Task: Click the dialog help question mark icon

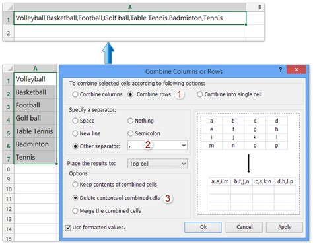Action: tap(280, 70)
